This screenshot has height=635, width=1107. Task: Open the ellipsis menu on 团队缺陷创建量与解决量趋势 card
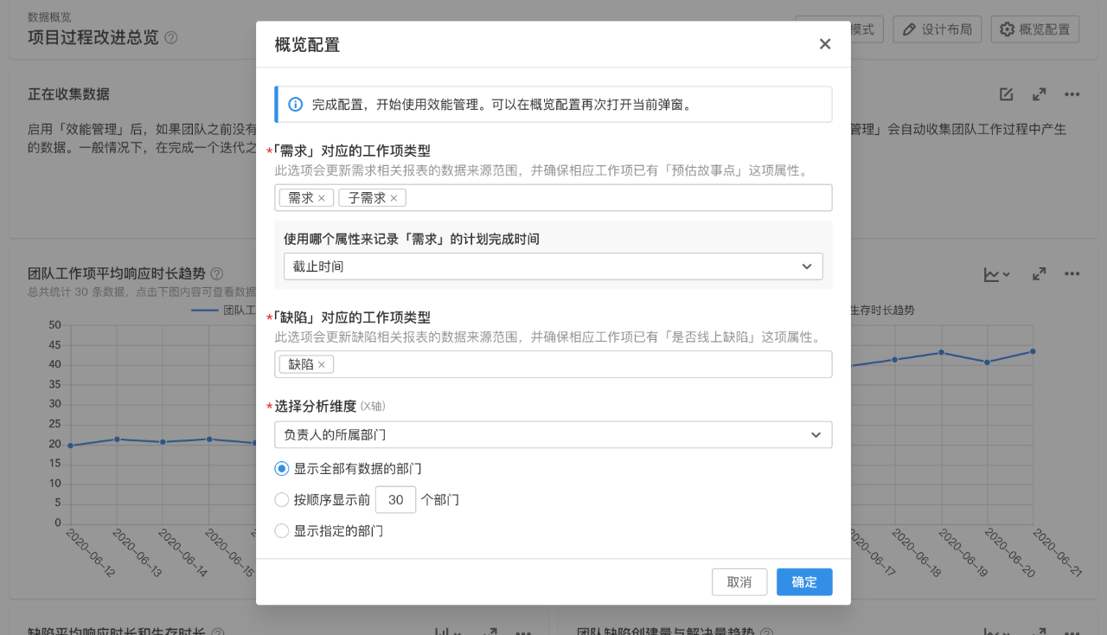1072,632
